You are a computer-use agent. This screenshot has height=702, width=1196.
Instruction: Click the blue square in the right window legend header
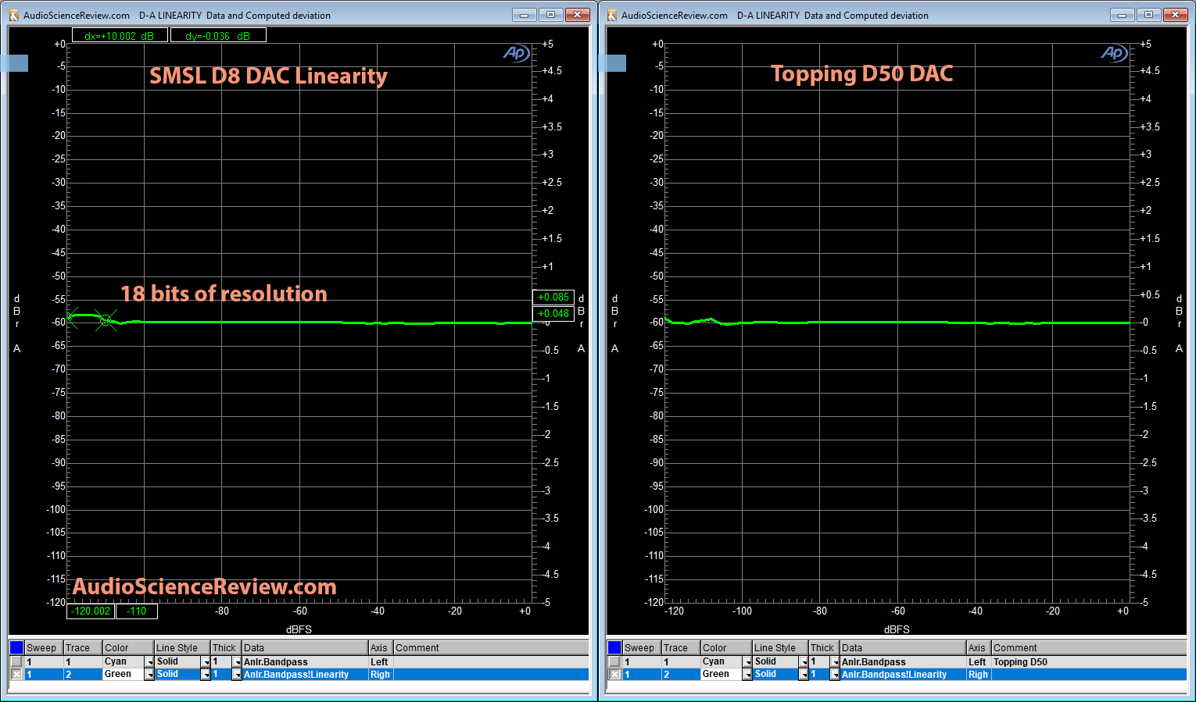614,647
